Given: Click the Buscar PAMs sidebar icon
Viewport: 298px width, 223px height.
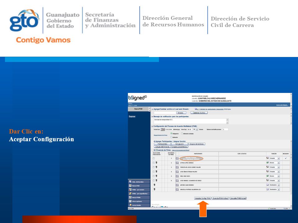Looking at the screenshot, I should [130, 197].
